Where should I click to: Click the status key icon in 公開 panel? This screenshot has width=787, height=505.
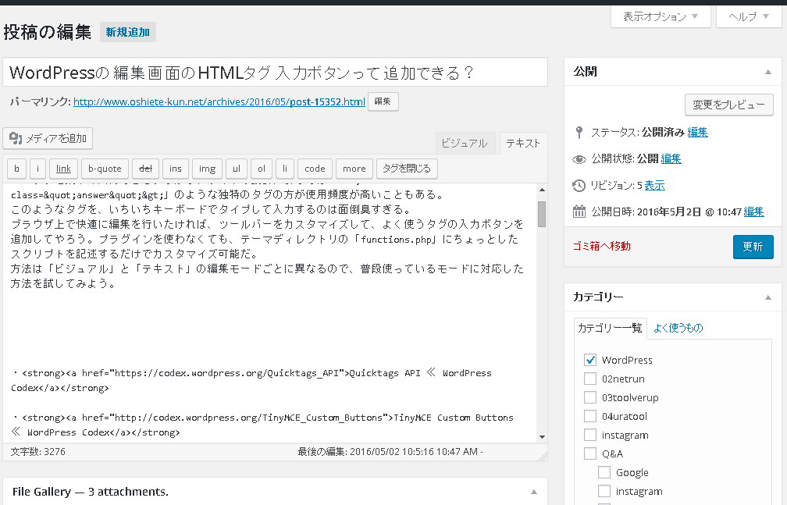point(579,133)
